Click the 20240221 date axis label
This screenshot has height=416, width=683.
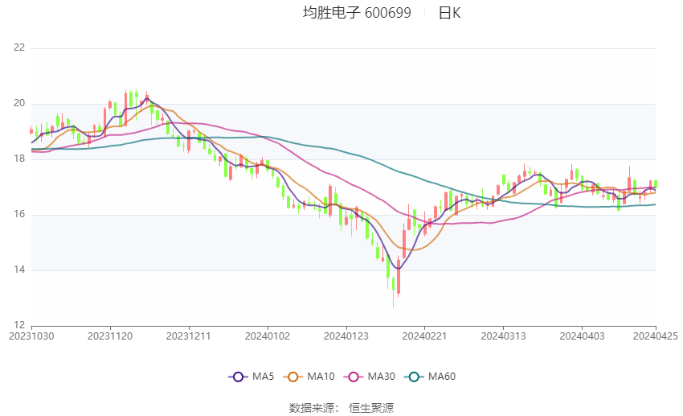coord(425,336)
